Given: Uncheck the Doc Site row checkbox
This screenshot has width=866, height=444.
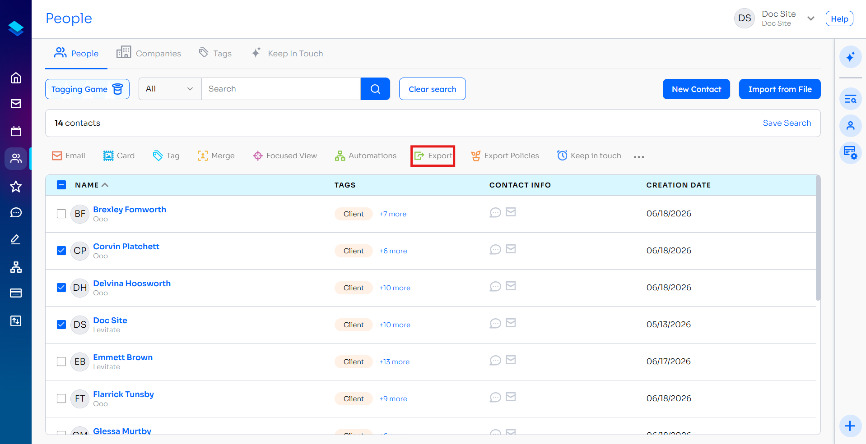Looking at the screenshot, I should [x=61, y=325].
